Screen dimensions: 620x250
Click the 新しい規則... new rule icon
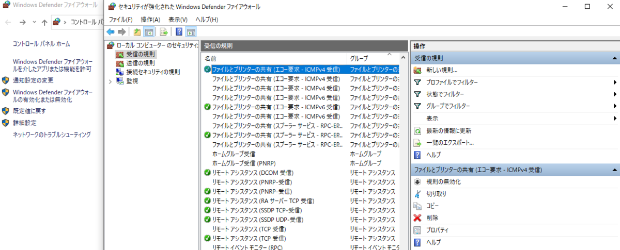point(417,70)
